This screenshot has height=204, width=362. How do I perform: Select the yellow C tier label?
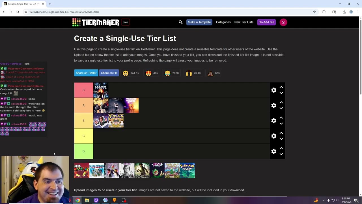(83, 136)
